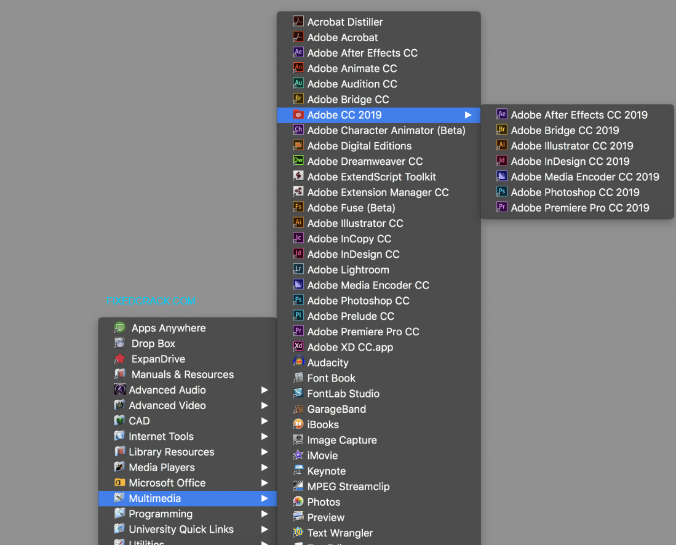Click the Ch icon for Character Animator

298,130
